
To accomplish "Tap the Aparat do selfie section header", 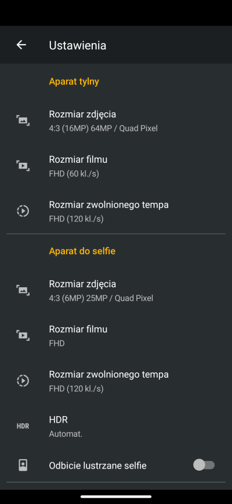I will pos(82,251).
